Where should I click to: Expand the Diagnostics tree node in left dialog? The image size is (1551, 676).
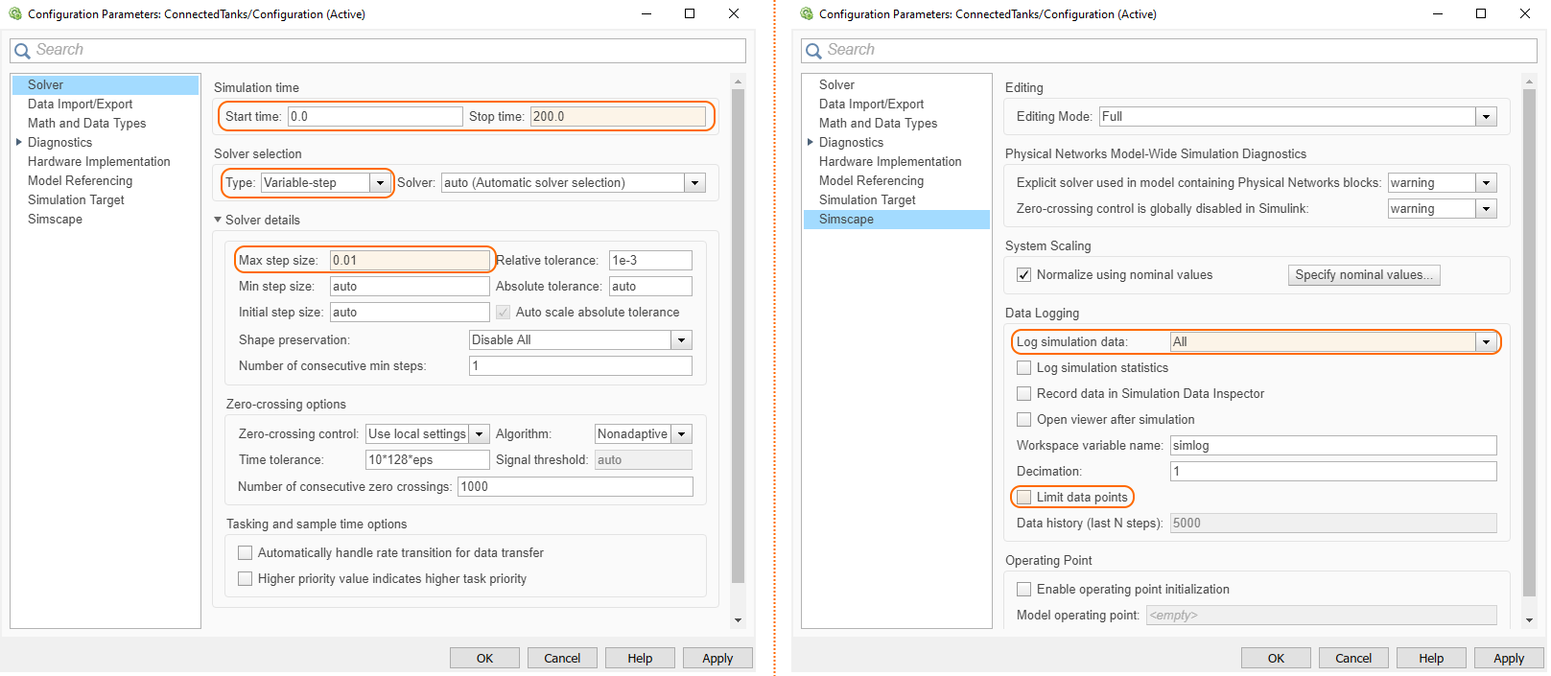point(18,142)
